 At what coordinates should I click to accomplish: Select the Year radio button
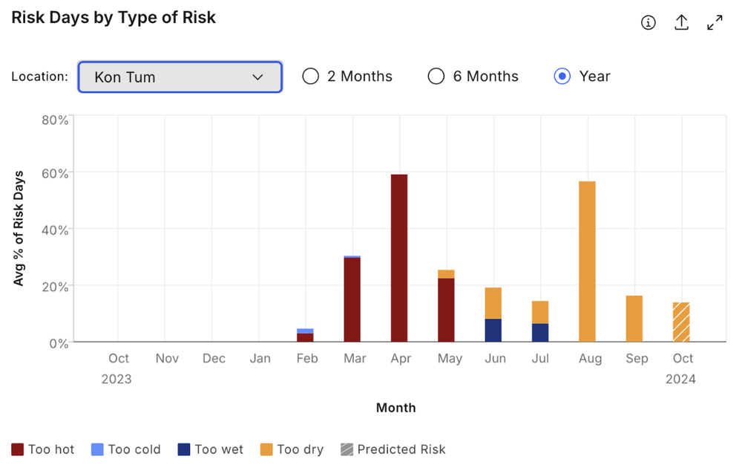(x=562, y=77)
